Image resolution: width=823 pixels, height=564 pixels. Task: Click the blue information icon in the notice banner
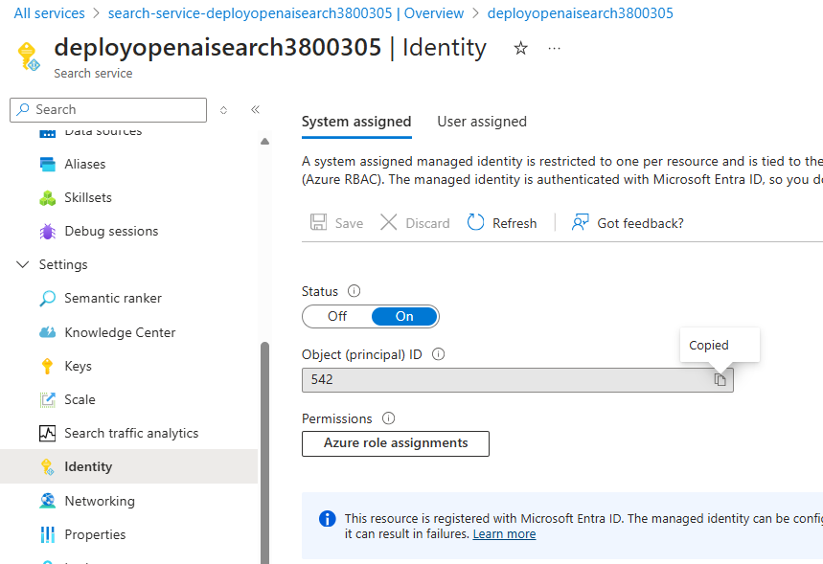click(x=327, y=518)
